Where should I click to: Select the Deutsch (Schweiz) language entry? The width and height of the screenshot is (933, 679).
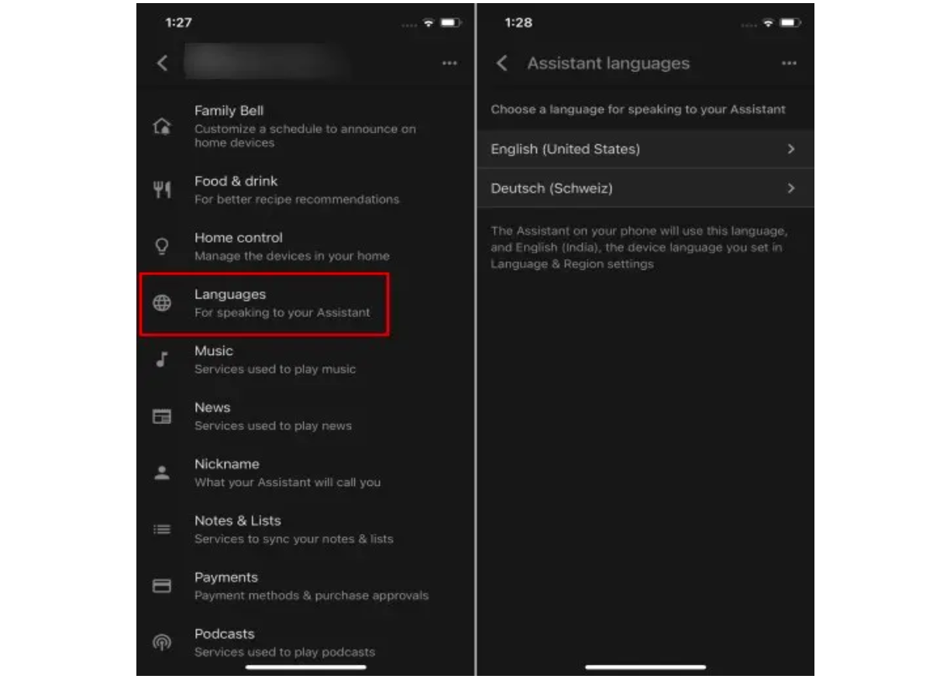coord(646,188)
